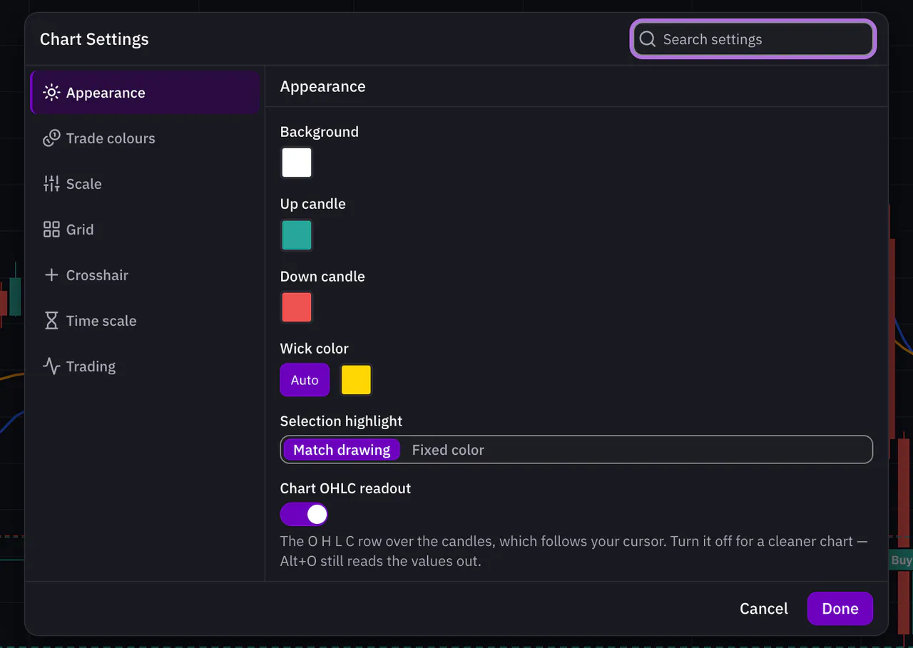Viewport: 913px width, 648px height.
Task: Click Cancel to discard changes
Action: click(x=764, y=608)
